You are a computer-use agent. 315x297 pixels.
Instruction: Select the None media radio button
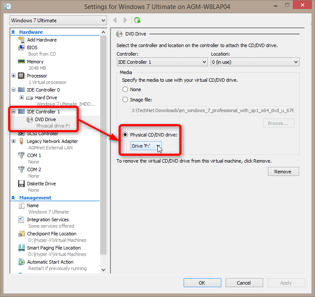[125, 89]
